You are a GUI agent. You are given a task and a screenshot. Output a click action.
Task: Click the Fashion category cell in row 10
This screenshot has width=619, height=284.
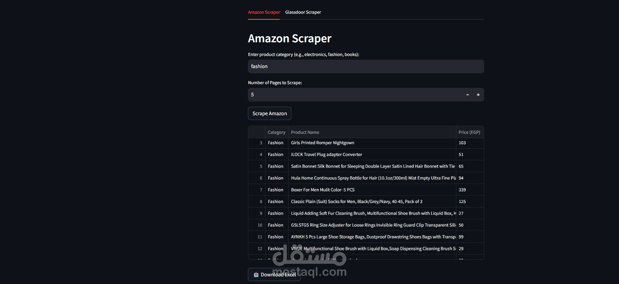pyautogui.click(x=276, y=225)
